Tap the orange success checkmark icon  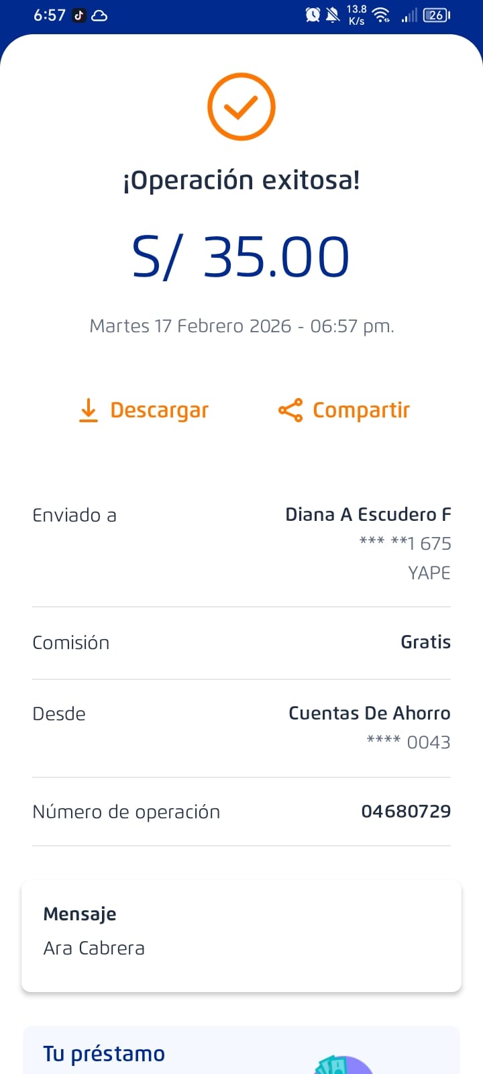241,107
